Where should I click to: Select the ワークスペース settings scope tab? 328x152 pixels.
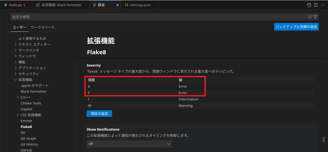pyautogui.click(x=43, y=27)
